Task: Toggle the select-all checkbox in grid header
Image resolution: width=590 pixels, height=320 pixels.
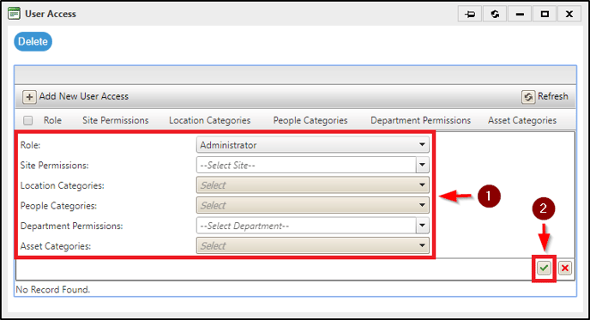Action: click(27, 120)
